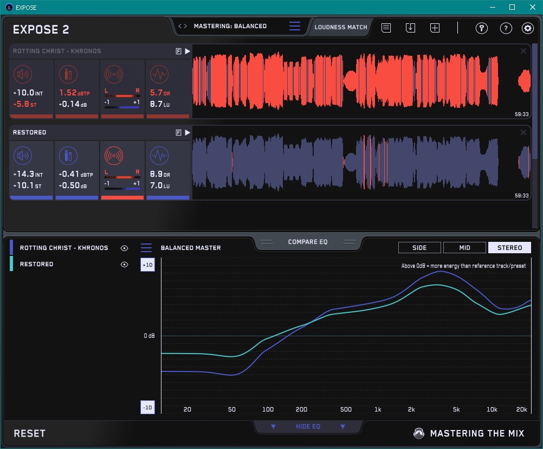
Task: Open the Balanced Master reference EQ menu
Action: [146, 248]
